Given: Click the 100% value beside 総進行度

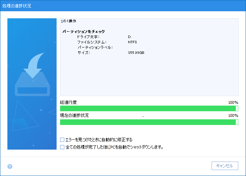Looking at the screenshot, I should [233, 102].
